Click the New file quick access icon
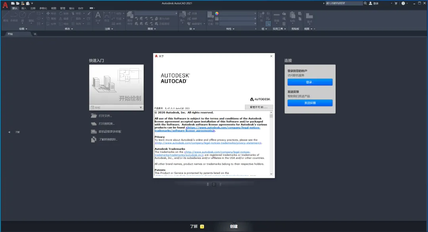The width and height of the screenshot is (428, 232). (13, 3)
